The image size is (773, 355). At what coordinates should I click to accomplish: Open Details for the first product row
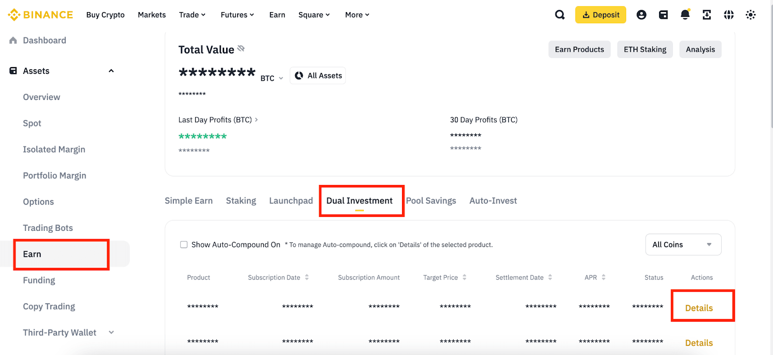699,308
